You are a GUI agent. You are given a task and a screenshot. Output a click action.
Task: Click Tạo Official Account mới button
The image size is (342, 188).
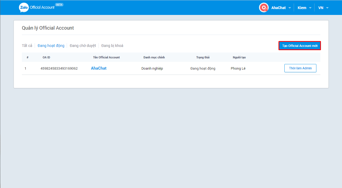pyautogui.click(x=300, y=46)
